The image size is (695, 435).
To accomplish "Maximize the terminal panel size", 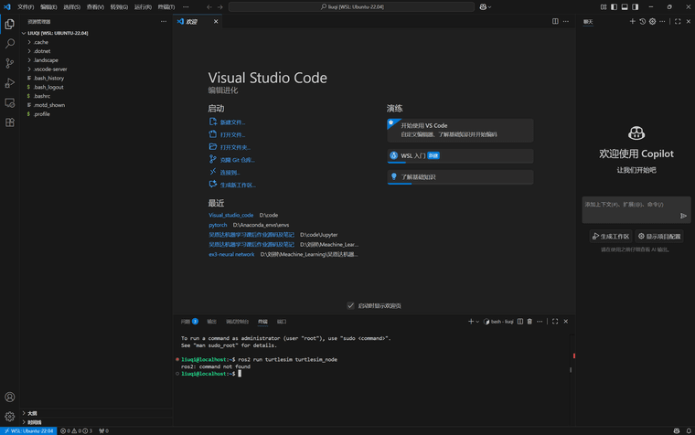I will pyautogui.click(x=555, y=322).
